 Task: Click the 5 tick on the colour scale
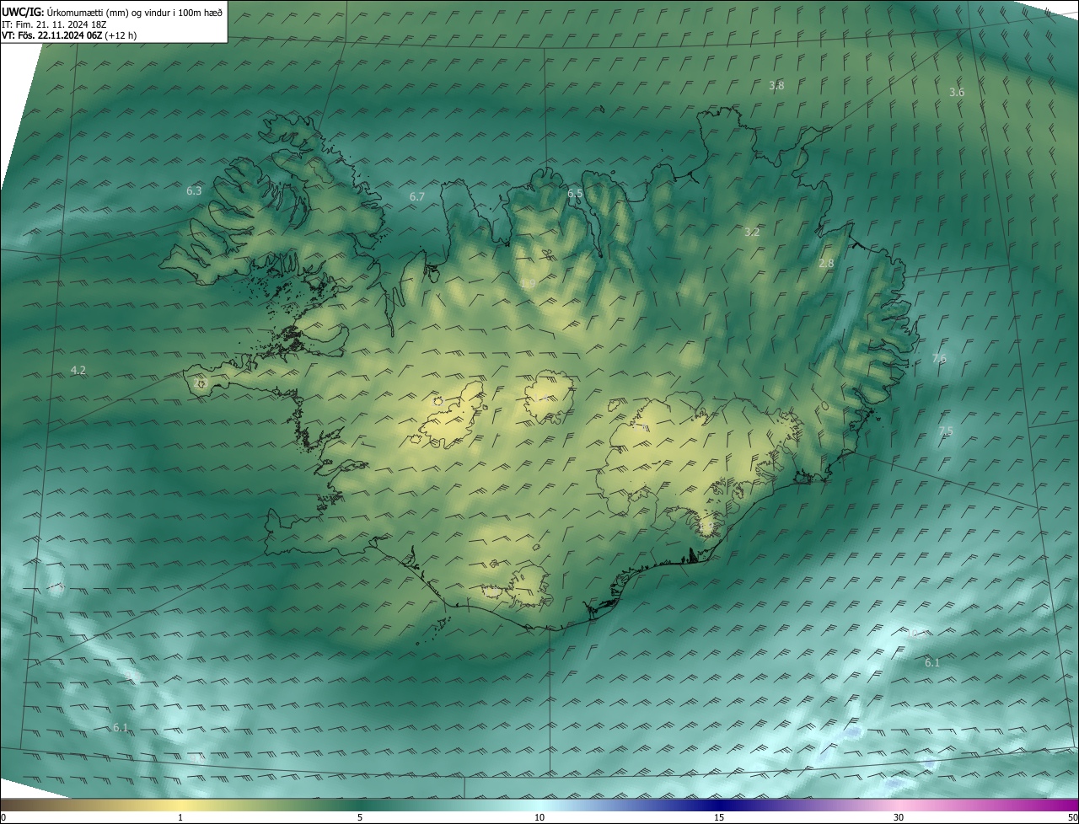click(360, 817)
